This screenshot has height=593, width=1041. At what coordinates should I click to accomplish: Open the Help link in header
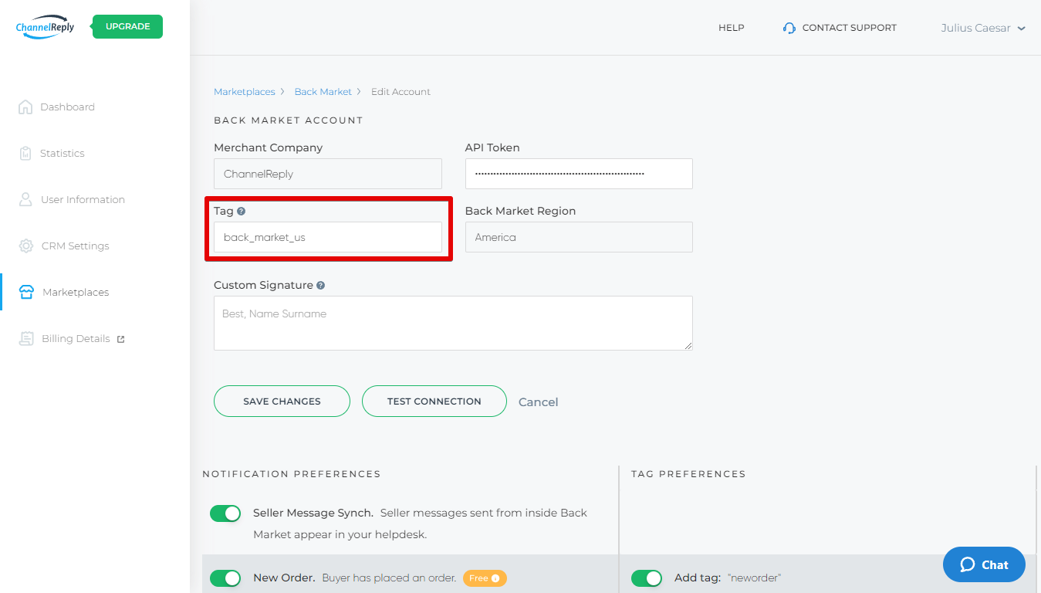coord(732,28)
